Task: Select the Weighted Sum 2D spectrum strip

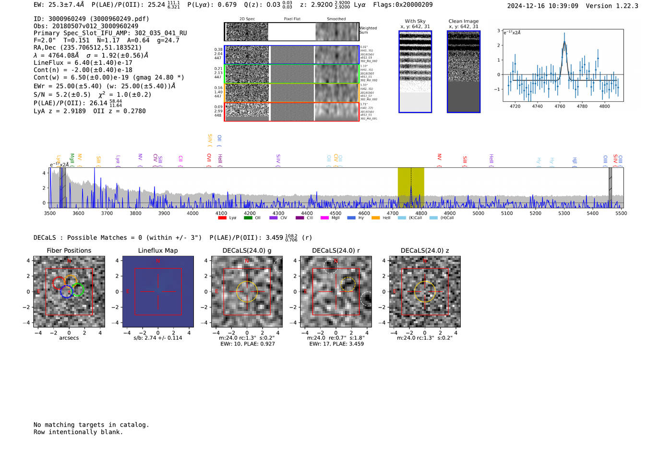Action: (291, 32)
